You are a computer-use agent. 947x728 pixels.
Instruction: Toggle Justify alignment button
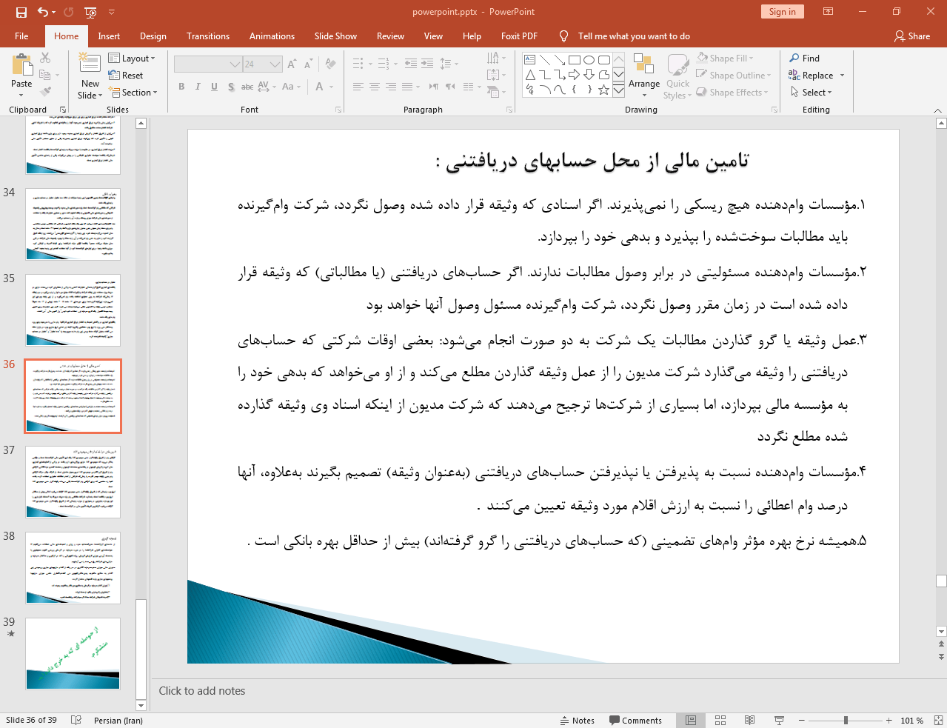pos(407,87)
